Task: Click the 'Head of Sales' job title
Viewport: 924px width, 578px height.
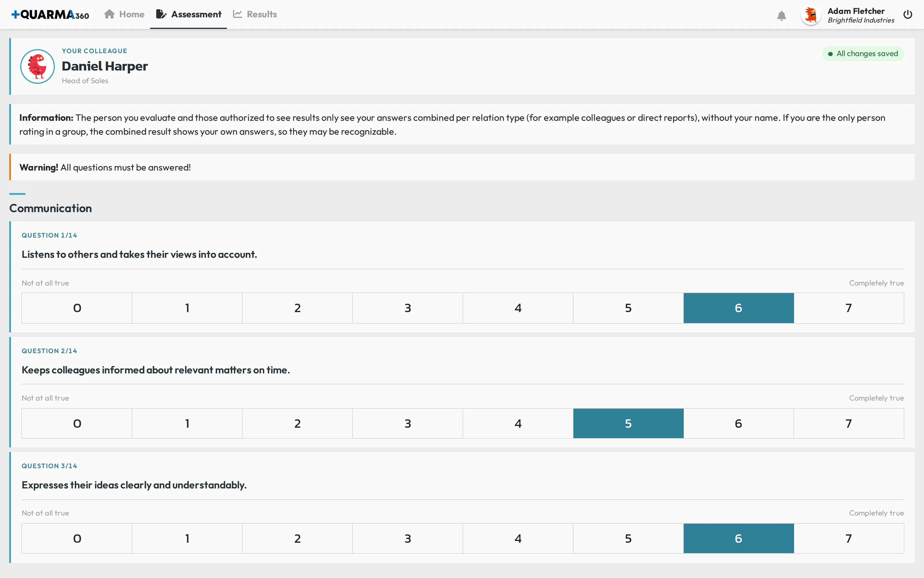Action: (x=85, y=81)
